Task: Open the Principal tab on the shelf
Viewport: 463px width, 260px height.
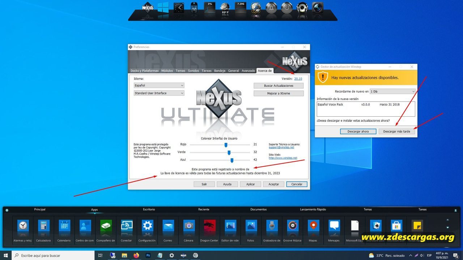Action: (40, 209)
